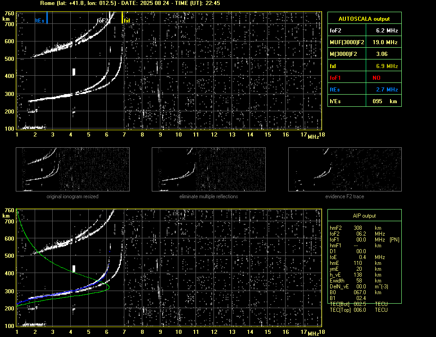Click the 300 km tick label on bottom ionogram
The height and width of the screenshot is (337, 436).
[x=9, y=291]
